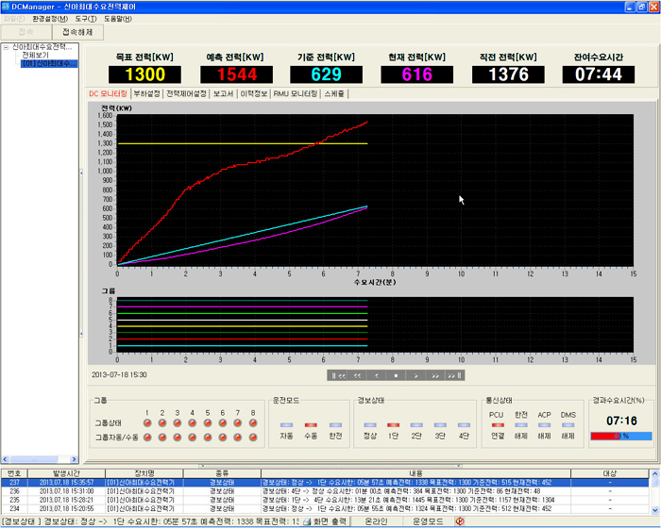Select 전체보기 in the device tree
This screenshot has height=528, width=661.
point(36,56)
